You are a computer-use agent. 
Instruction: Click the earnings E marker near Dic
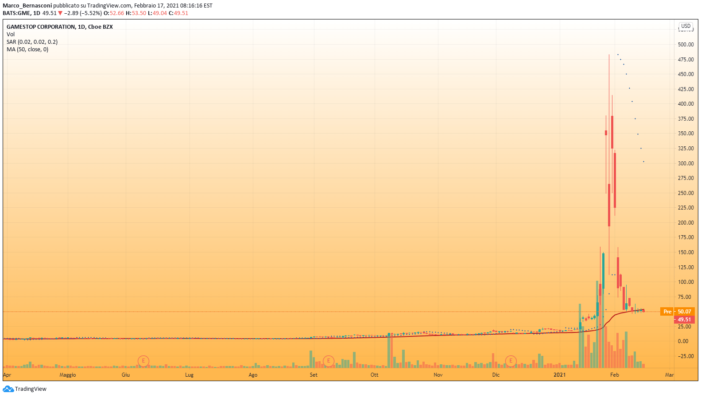(511, 361)
